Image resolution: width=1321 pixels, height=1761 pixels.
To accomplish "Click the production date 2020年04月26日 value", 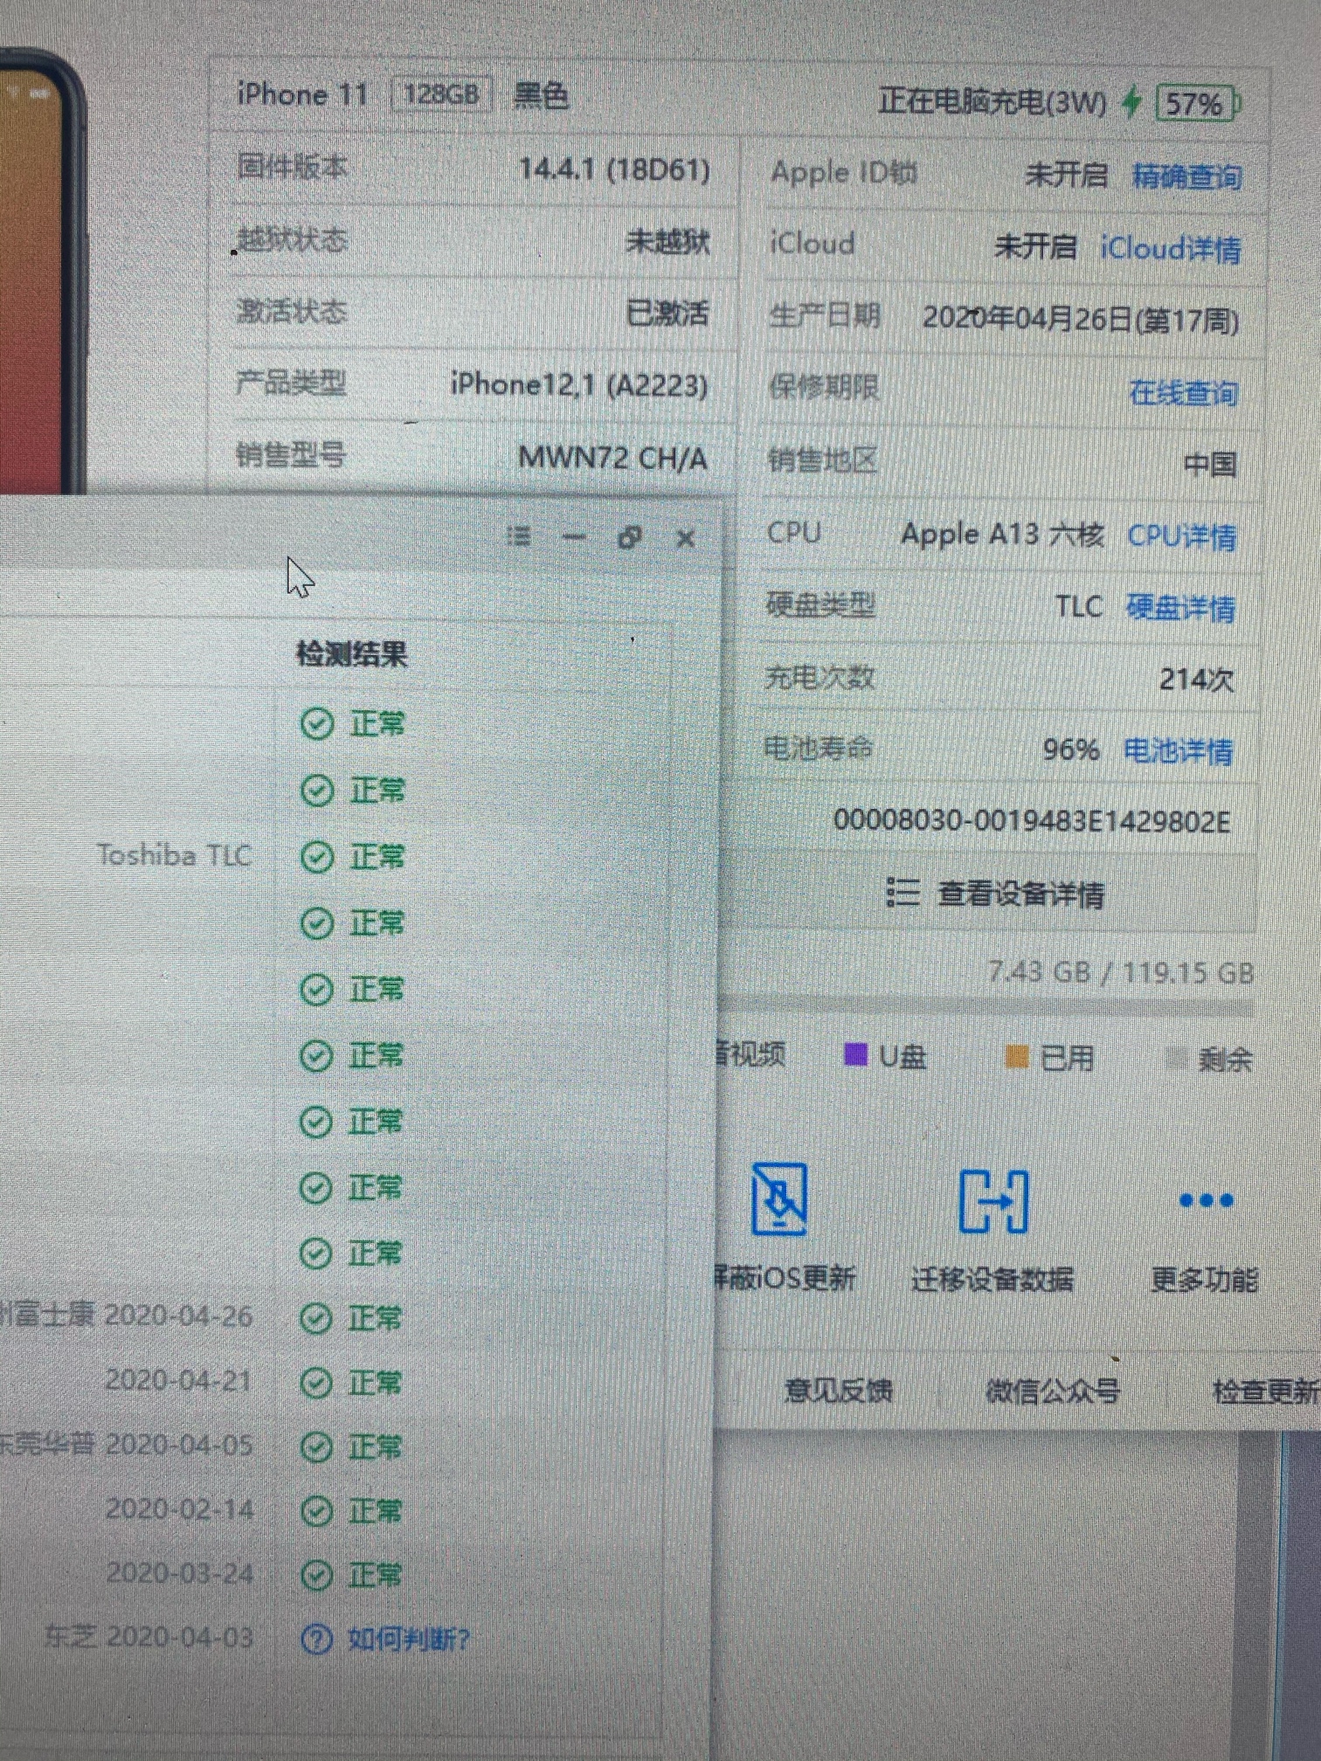I will coord(1081,320).
